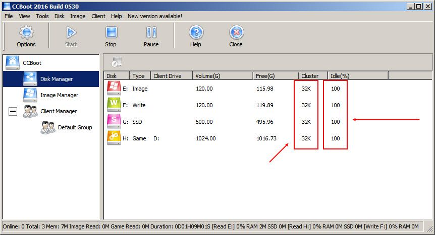Sort by Client Drive column header
This screenshot has height=235, width=435.
point(172,75)
